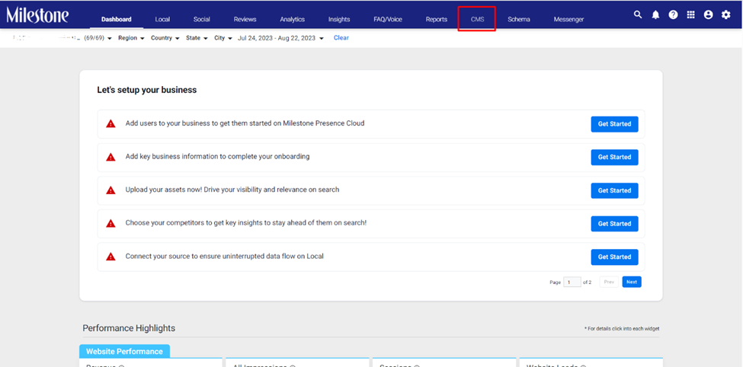The image size is (743, 367).
Task: Open the Messenger tab
Action: (x=568, y=19)
